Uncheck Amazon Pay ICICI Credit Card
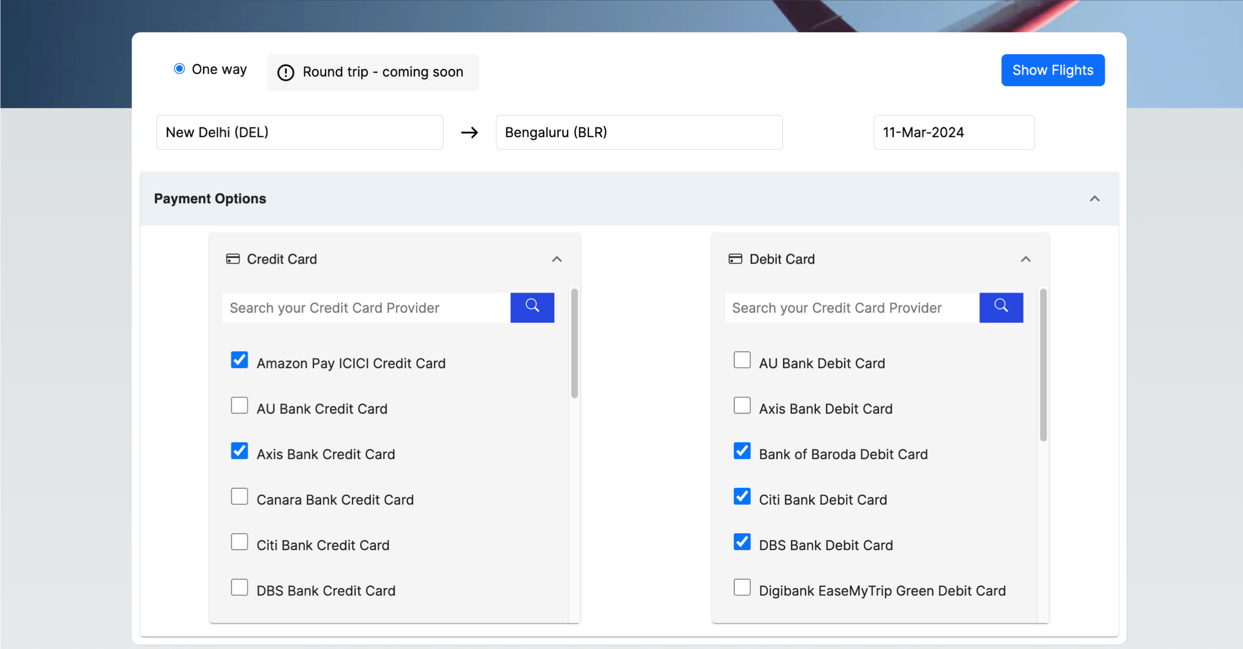The image size is (1243, 649). [x=239, y=360]
